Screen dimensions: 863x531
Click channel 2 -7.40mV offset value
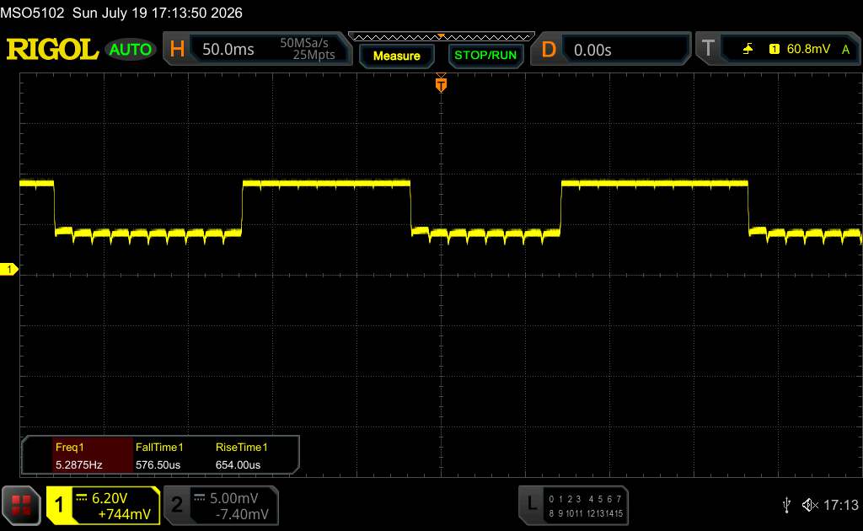click(242, 514)
